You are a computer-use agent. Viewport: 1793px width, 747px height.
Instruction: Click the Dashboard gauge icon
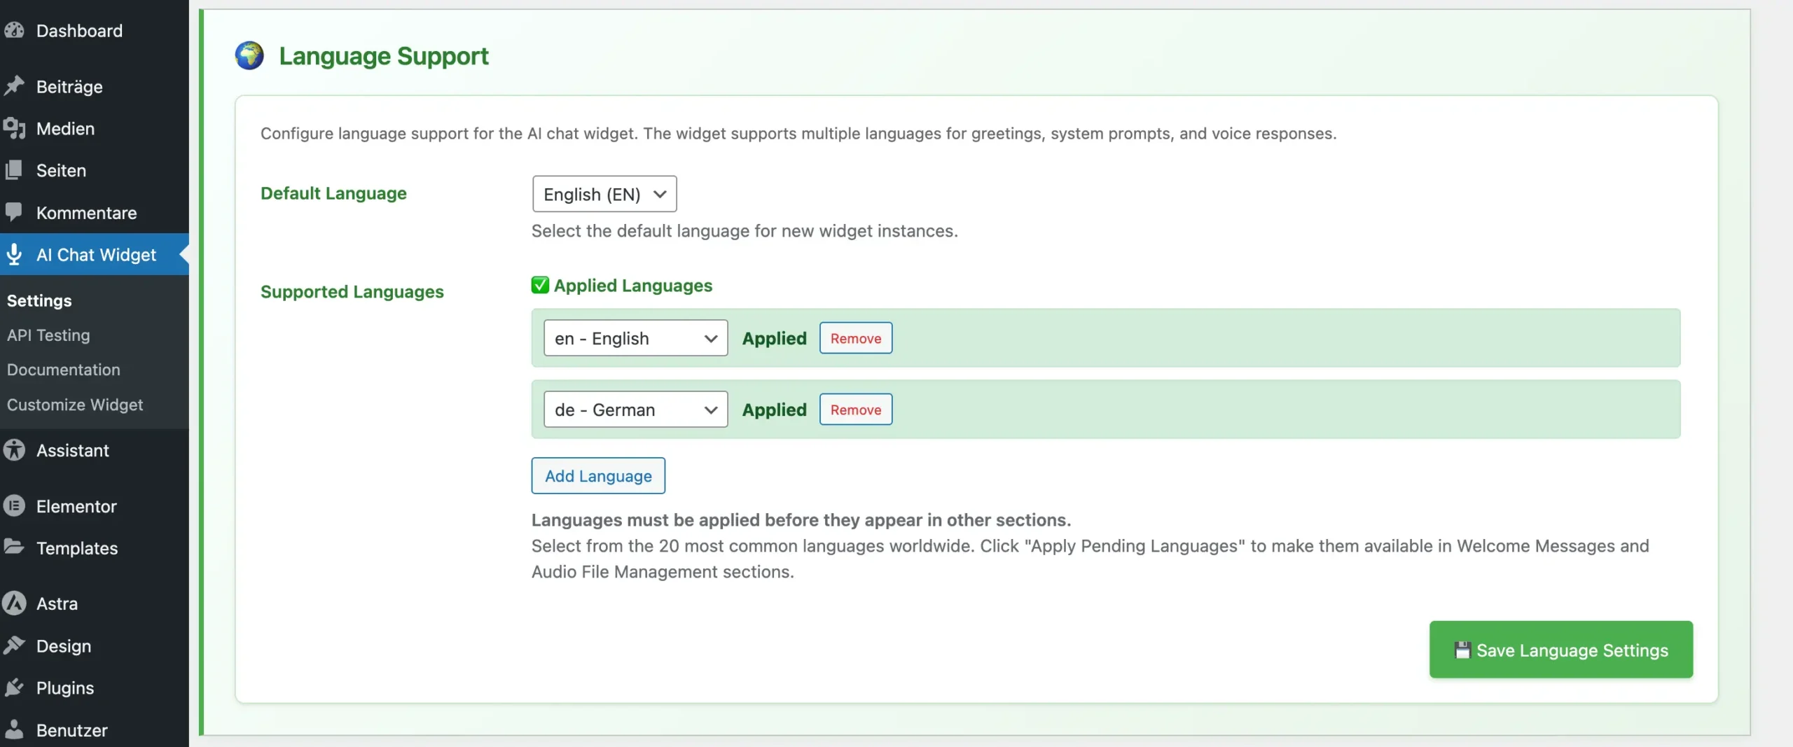point(14,31)
